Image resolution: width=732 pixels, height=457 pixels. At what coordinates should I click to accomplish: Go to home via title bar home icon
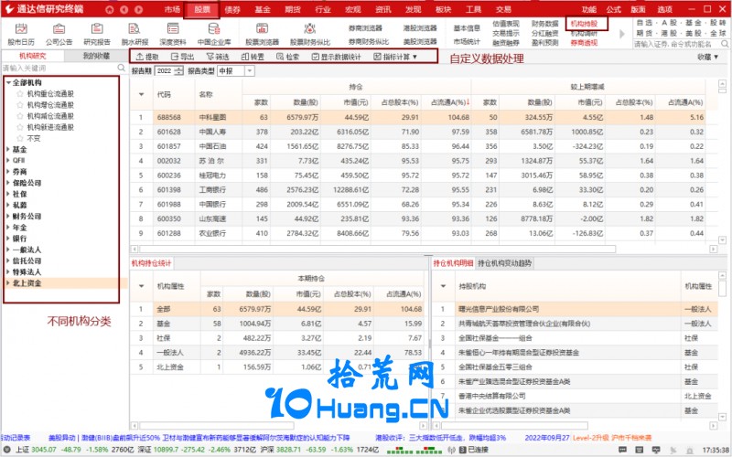(109, 9)
